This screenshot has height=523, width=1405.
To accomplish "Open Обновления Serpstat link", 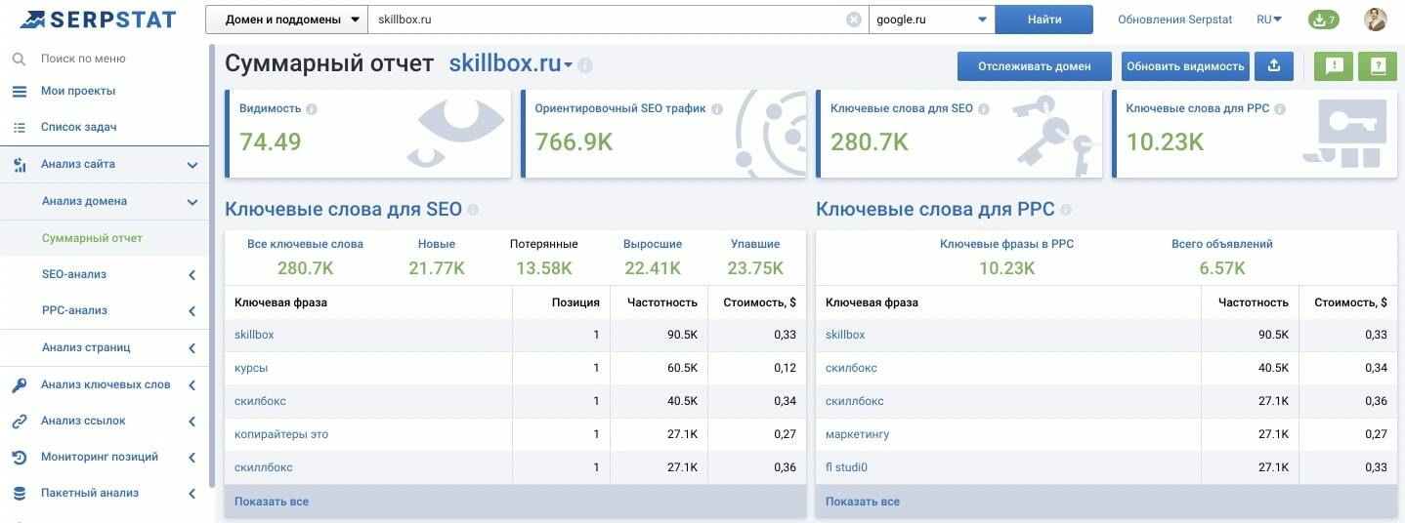I will [1175, 20].
